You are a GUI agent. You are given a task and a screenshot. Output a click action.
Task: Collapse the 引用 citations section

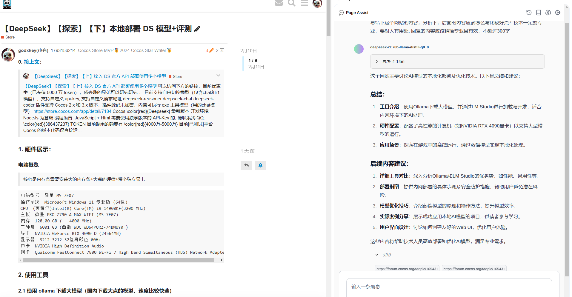pyautogui.click(x=383, y=255)
